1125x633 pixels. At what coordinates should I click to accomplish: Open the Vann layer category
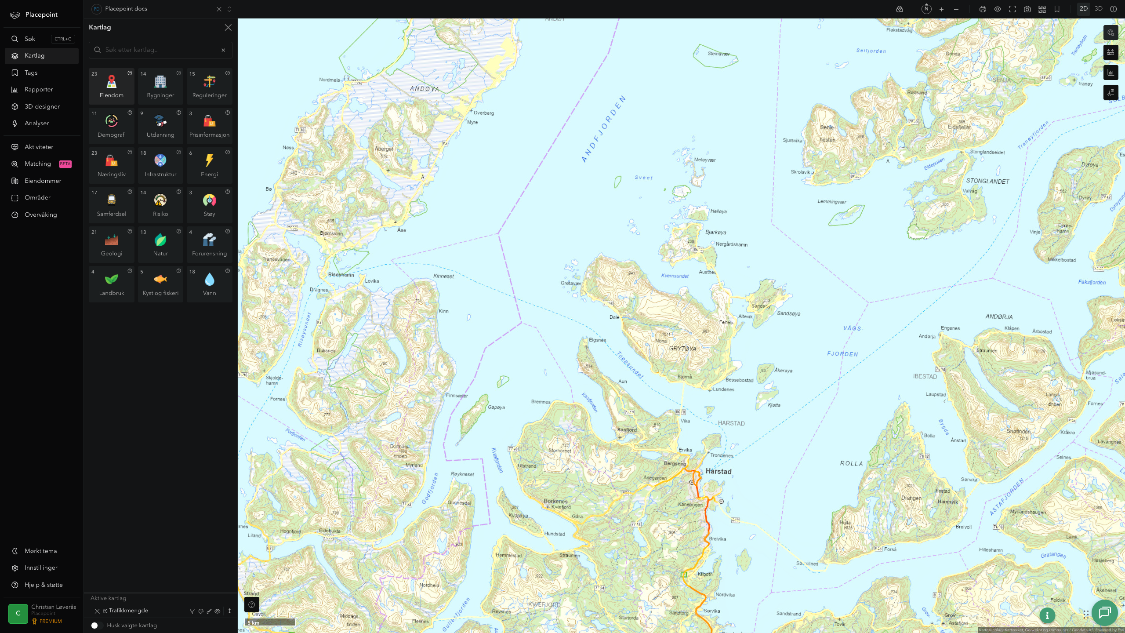[210, 284]
